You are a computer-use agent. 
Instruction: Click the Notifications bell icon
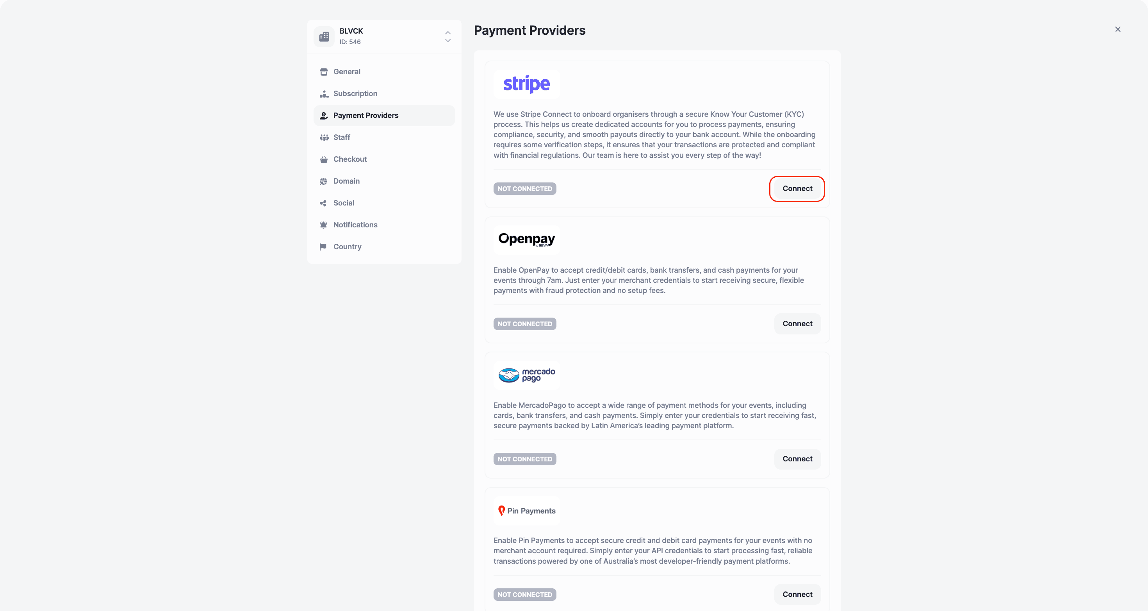coord(324,225)
